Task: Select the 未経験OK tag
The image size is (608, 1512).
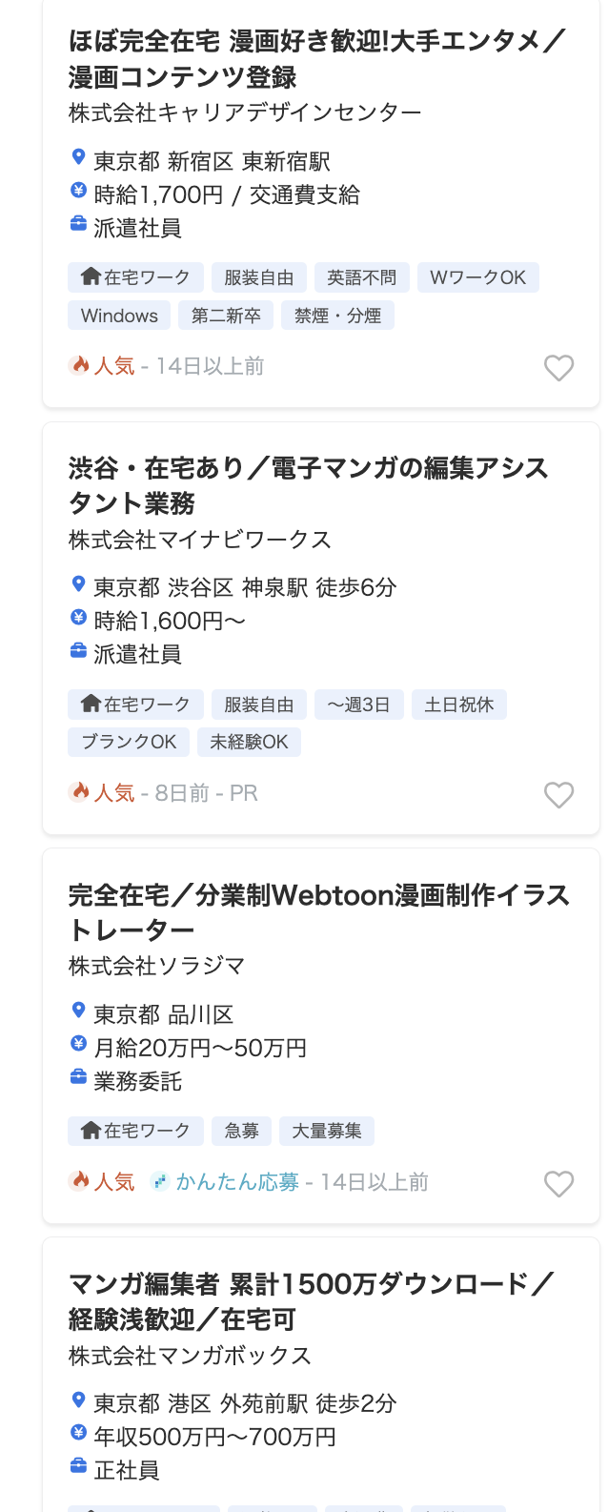Action: coord(249,742)
